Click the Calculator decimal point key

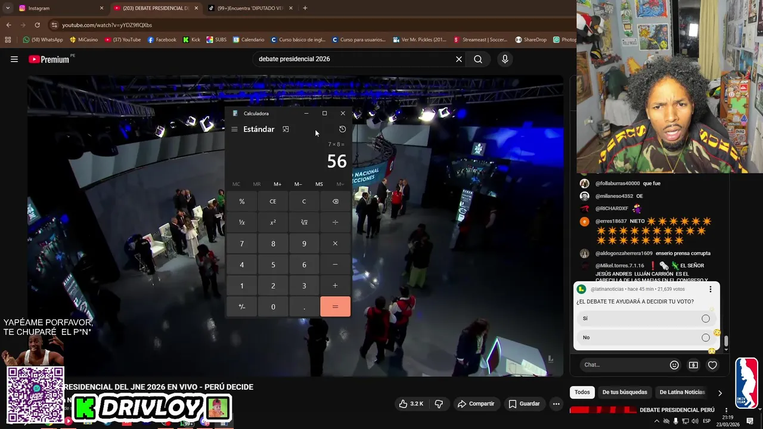click(304, 307)
